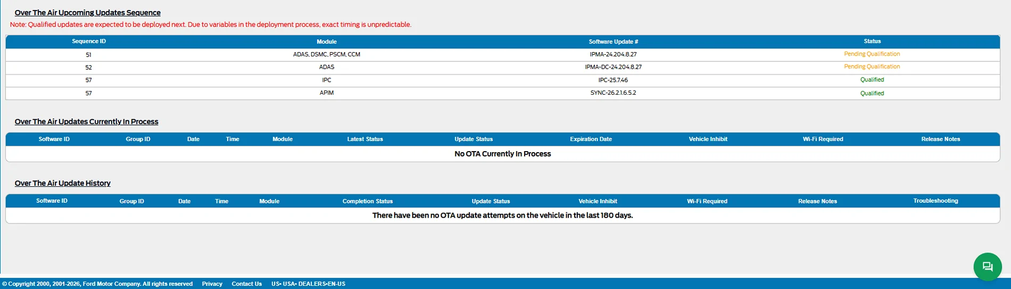Click the ADAS, DSMC, PSCM, CCM module cell
Image resolution: width=1011 pixels, height=289 pixels.
(327, 54)
